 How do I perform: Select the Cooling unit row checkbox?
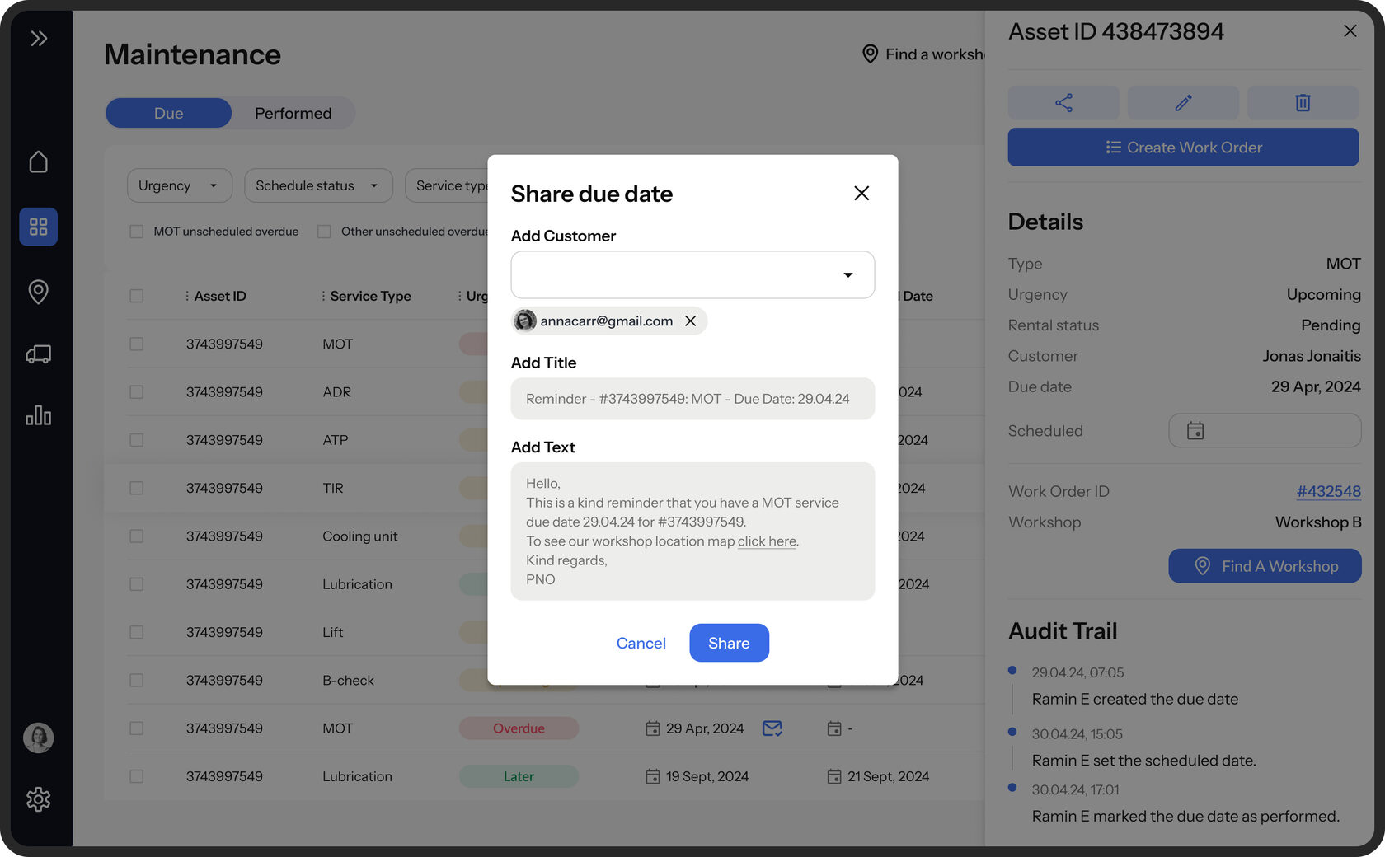[137, 536]
